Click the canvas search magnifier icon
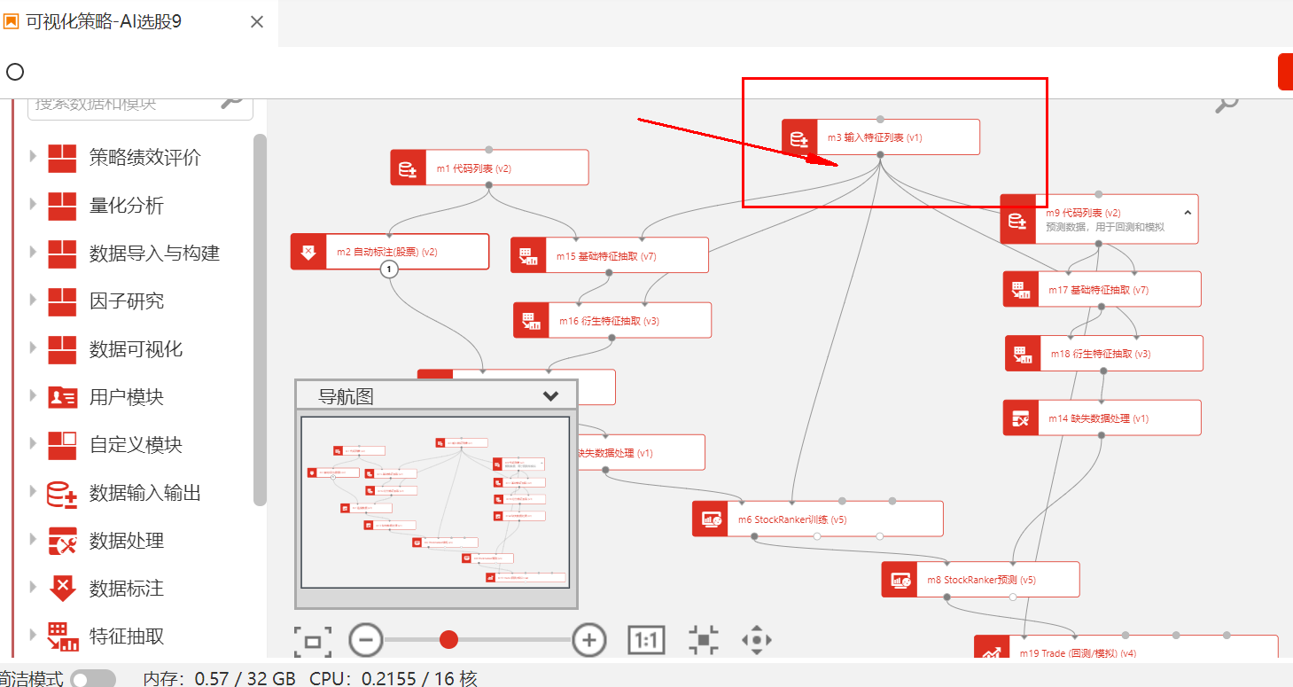 point(1227,105)
